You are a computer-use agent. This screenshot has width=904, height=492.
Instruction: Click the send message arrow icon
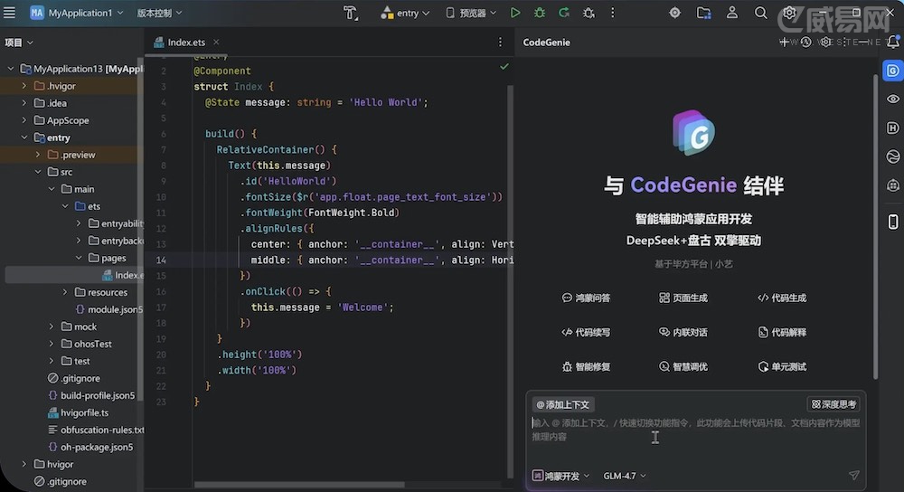[x=854, y=476]
